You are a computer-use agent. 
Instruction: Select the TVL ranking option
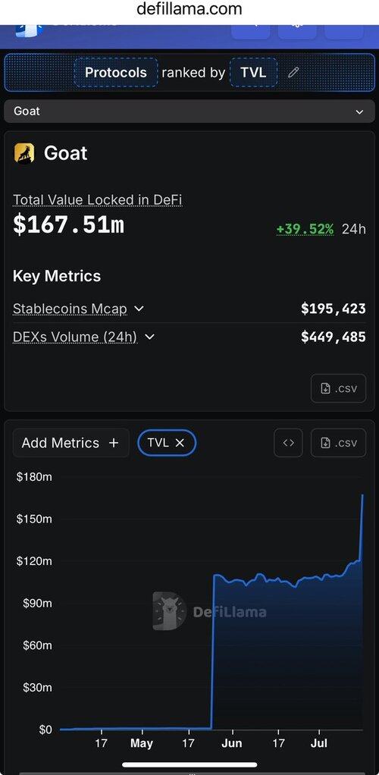coord(253,73)
